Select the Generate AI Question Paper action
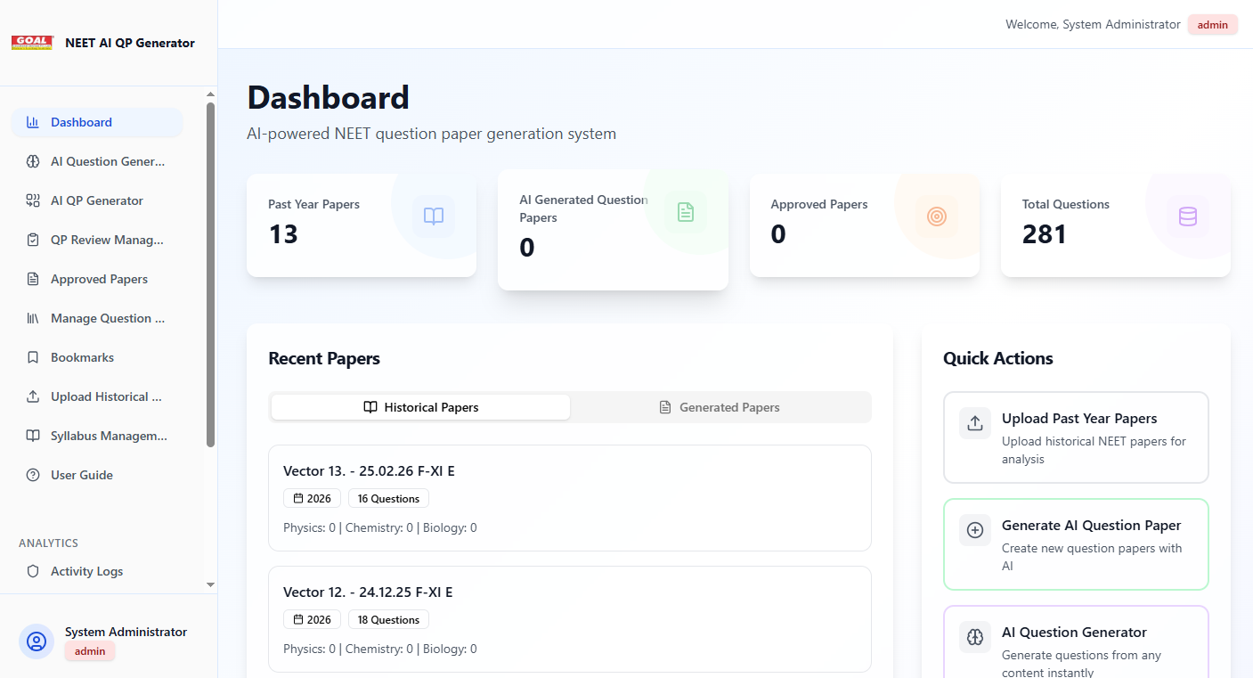This screenshot has width=1253, height=678. (1076, 544)
